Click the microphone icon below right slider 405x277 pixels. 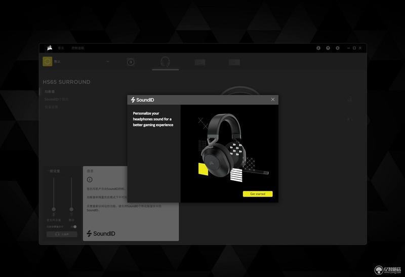click(x=71, y=215)
